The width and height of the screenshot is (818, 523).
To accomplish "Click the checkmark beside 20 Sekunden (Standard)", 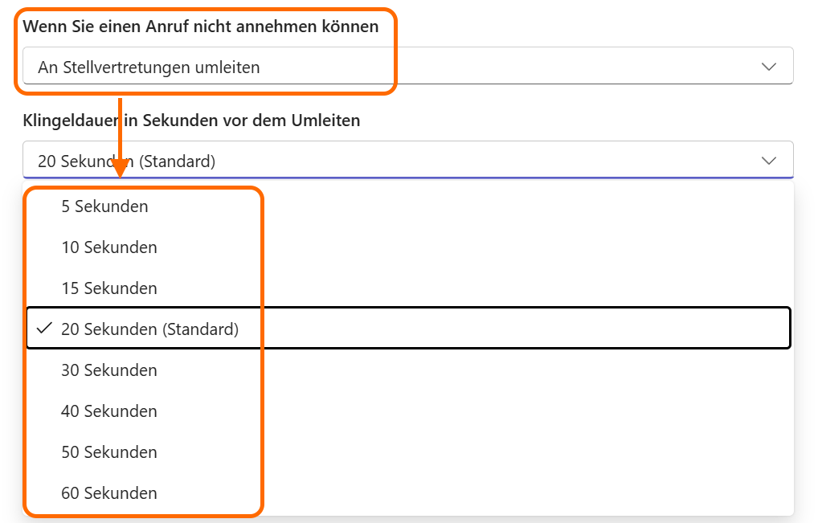I will click(x=45, y=328).
